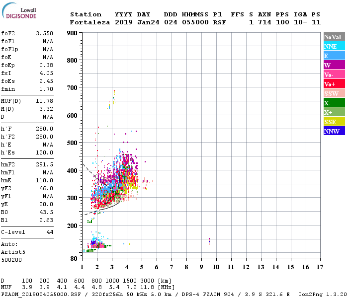Click the B1 value 2.63
This screenshot has height=298, width=348.
tap(46, 221)
